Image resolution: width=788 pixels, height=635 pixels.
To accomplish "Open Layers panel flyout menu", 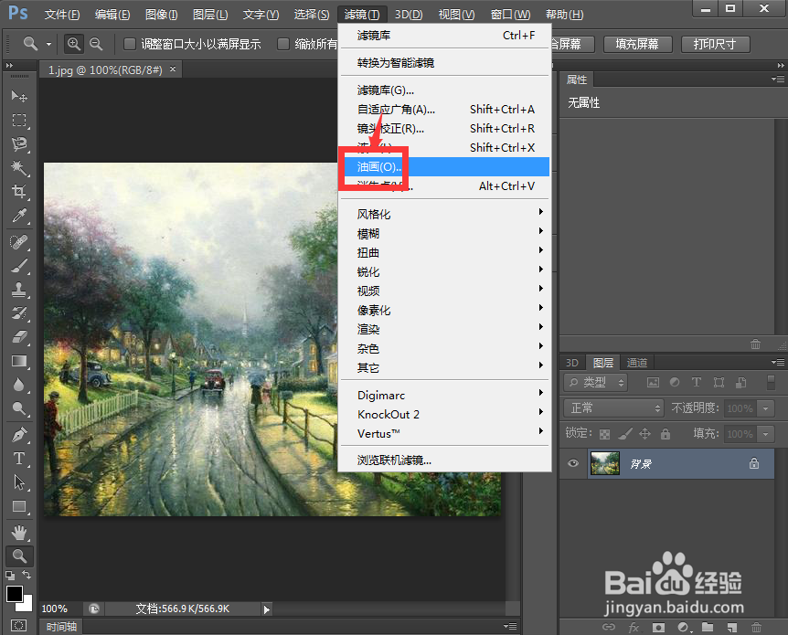I will pos(778,362).
